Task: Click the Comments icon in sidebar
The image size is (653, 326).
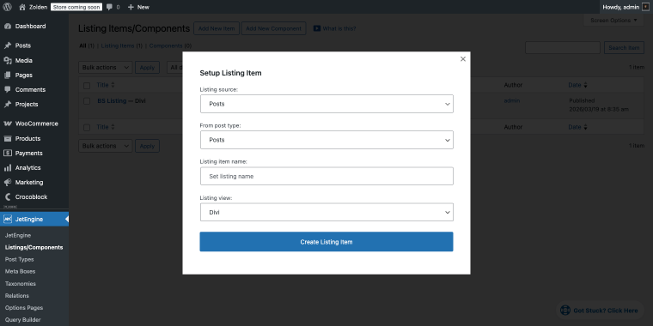Action: point(8,89)
